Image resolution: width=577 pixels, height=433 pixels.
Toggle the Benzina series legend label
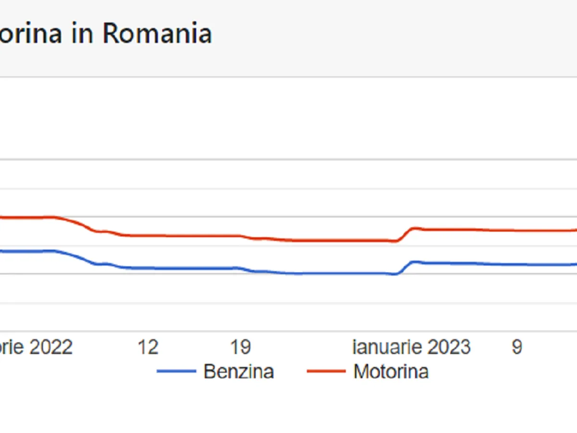[238, 371]
